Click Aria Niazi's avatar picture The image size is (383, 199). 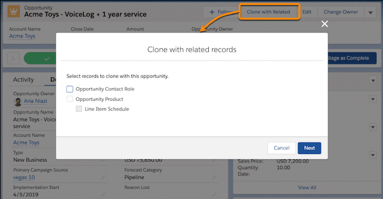coord(17,102)
